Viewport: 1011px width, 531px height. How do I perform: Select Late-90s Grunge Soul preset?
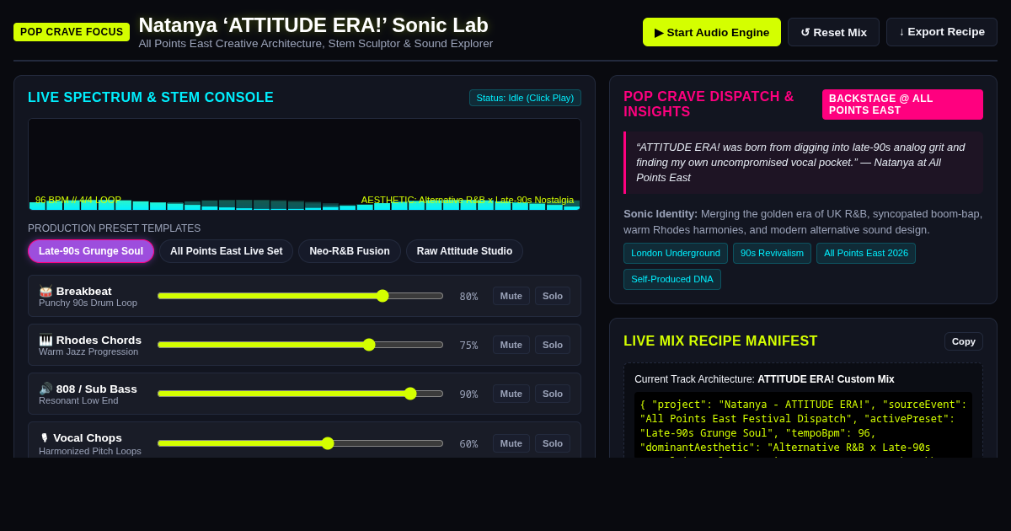pos(91,251)
